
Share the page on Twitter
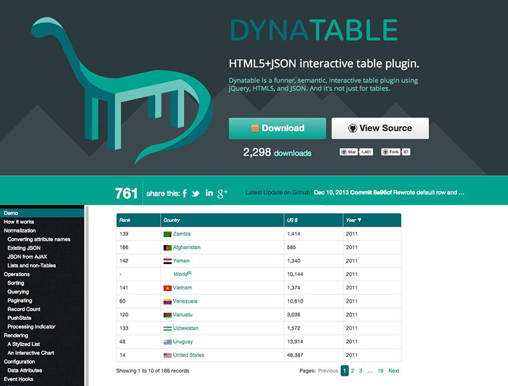pos(197,192)
